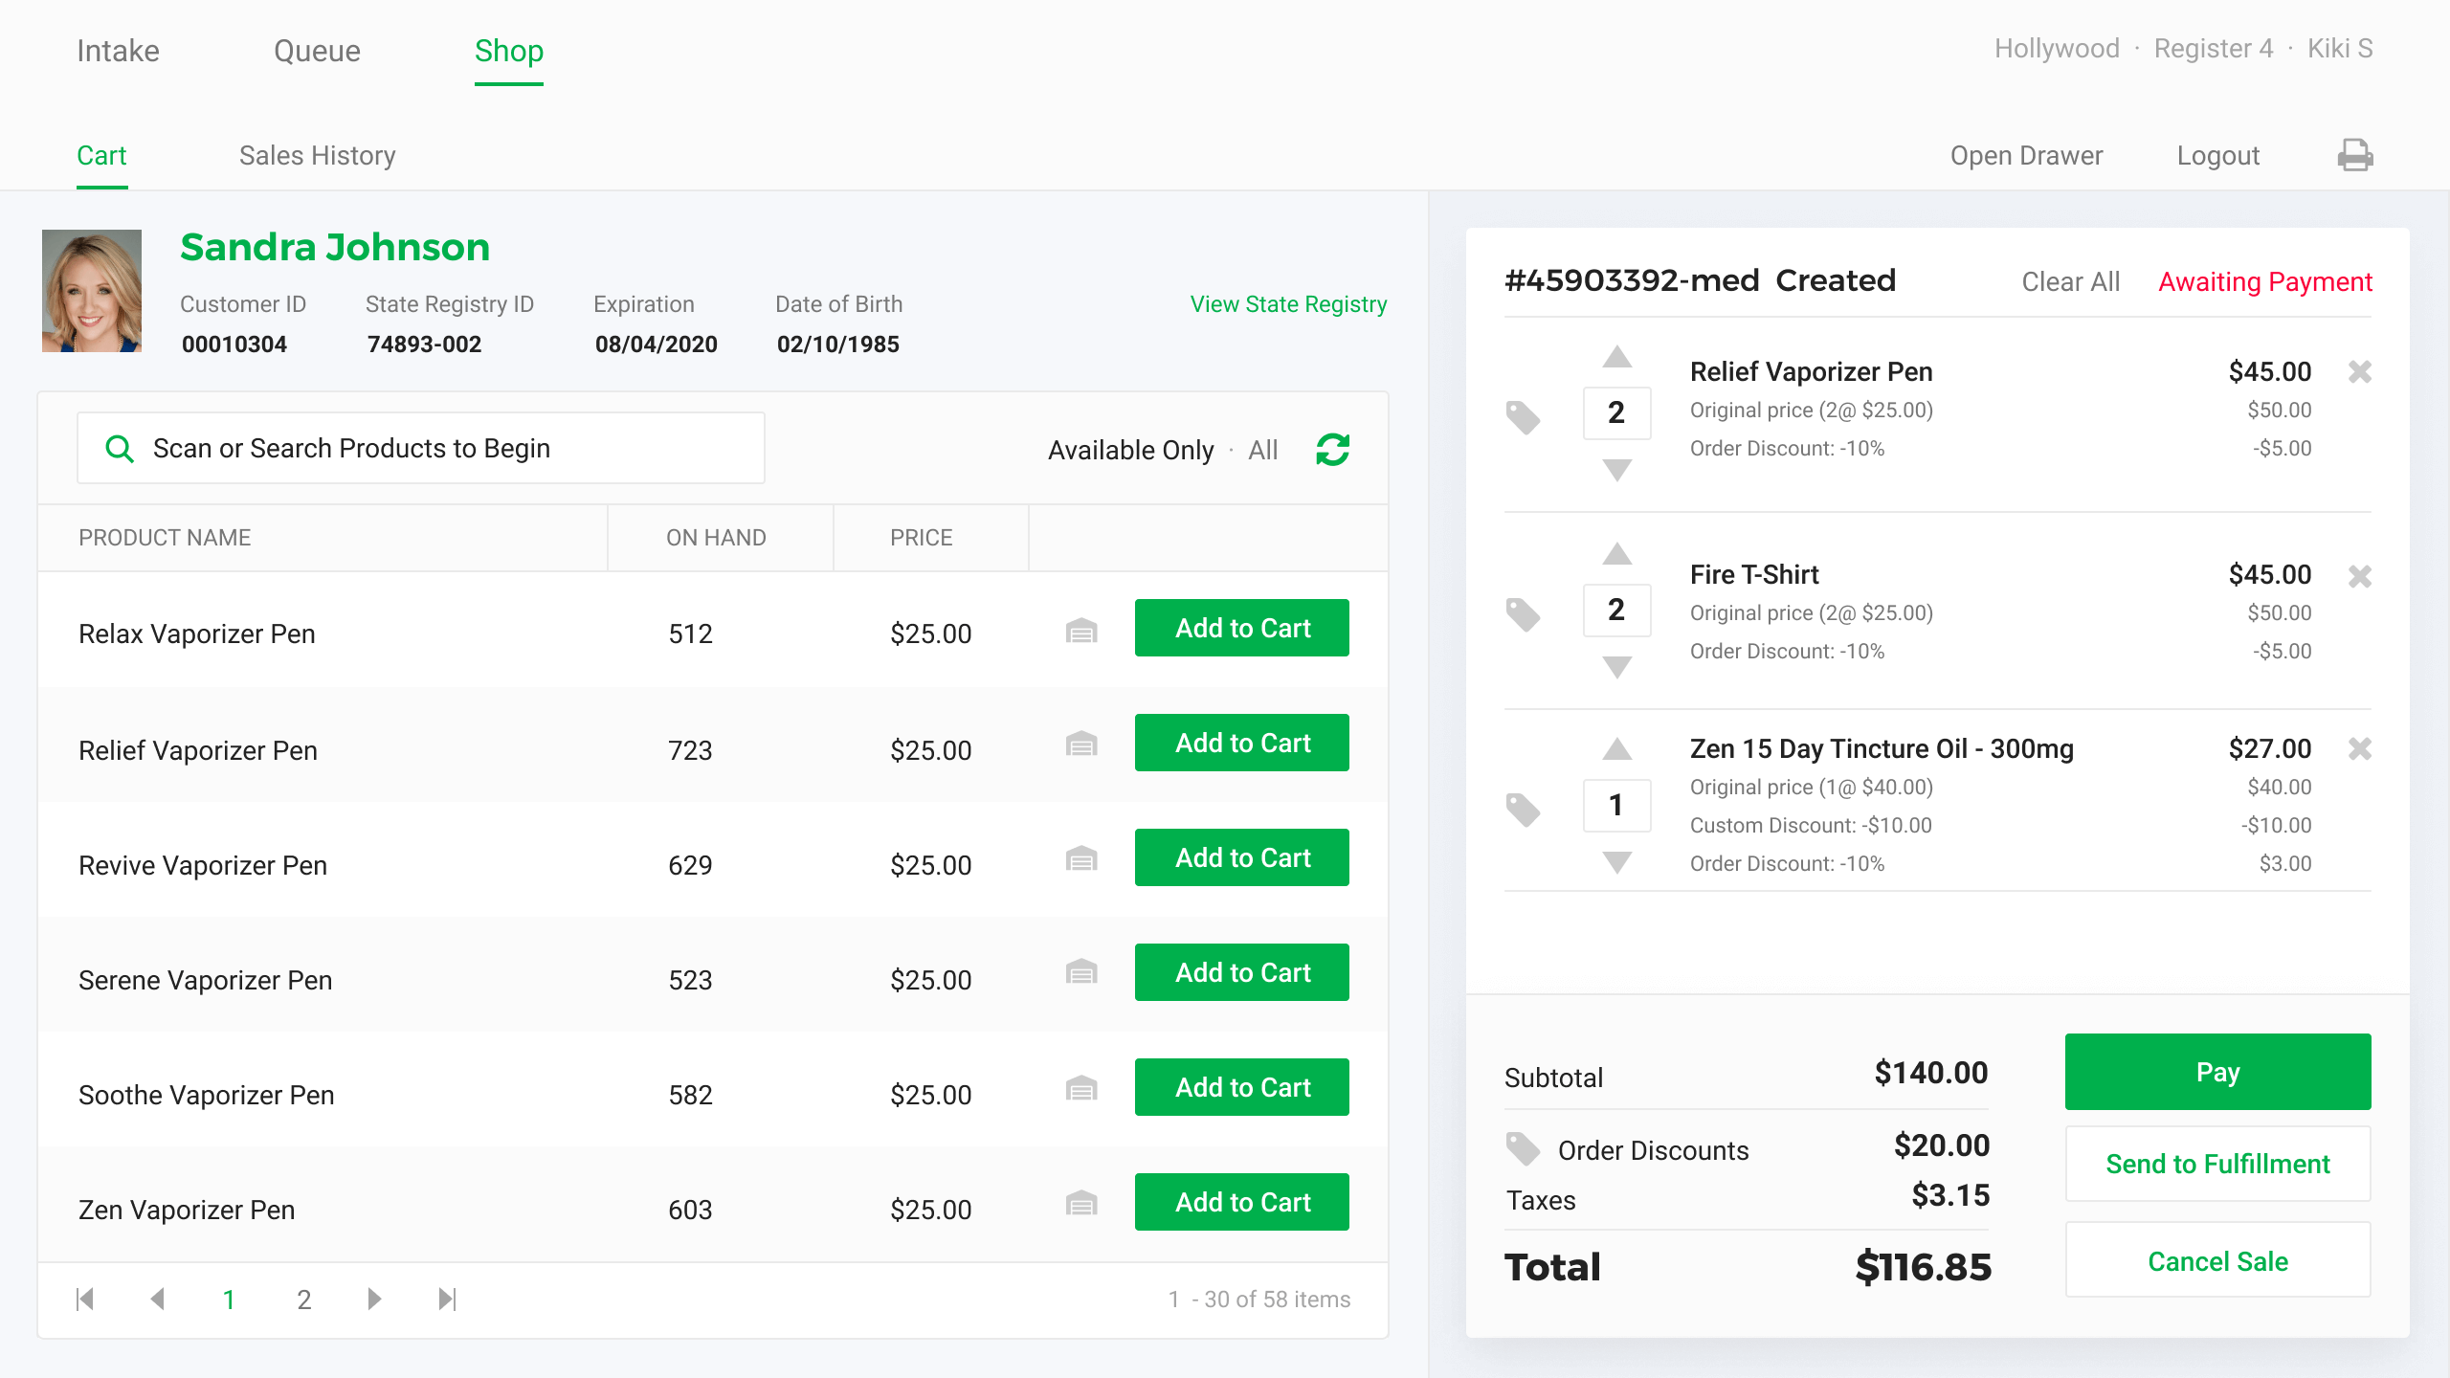
Task: Open inventory details icon for Relax Vaporizer Pen
Action: pyautogui.click(x=1081, y=631)
